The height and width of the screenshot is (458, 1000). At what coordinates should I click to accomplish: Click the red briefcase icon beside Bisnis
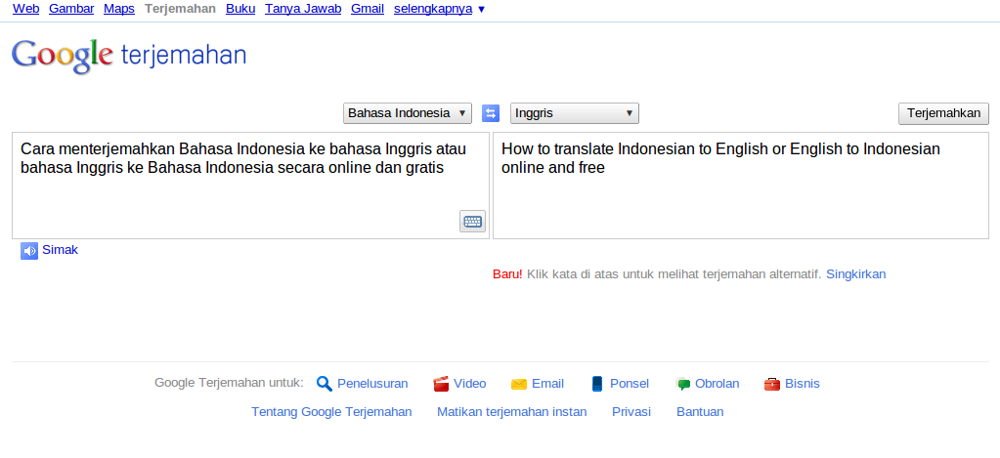(x=772, y=384)
